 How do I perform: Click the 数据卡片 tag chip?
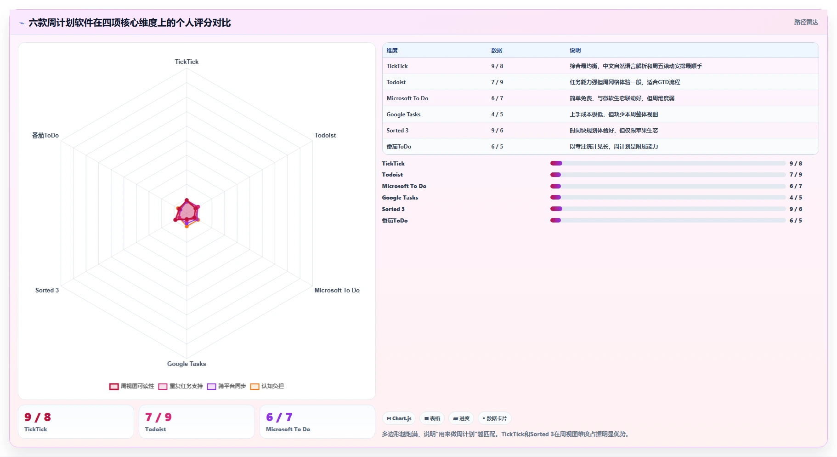pos(494,418)
